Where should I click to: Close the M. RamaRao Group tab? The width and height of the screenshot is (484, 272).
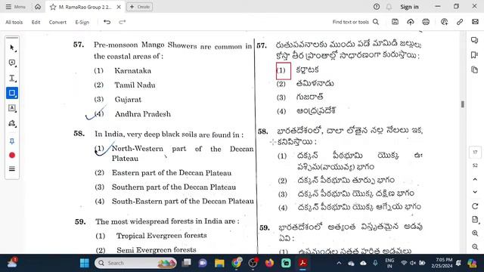coord(119,7)
